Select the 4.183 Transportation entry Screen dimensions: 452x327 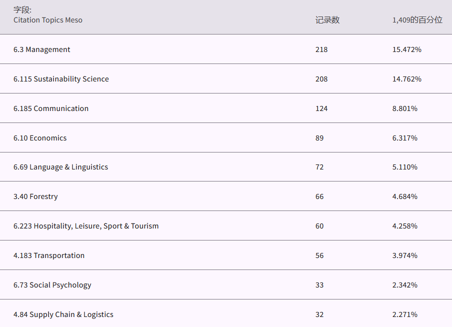pos(49,255)
